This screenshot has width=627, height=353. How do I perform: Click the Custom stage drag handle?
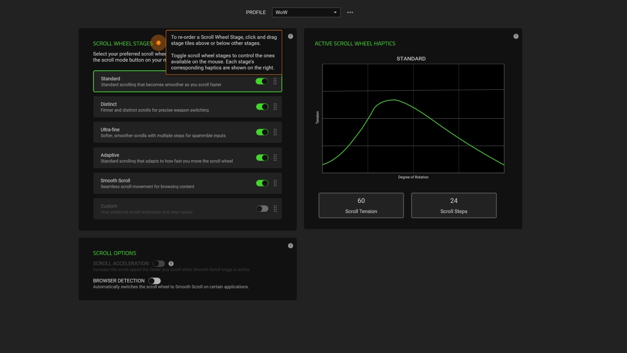[275, 209]
